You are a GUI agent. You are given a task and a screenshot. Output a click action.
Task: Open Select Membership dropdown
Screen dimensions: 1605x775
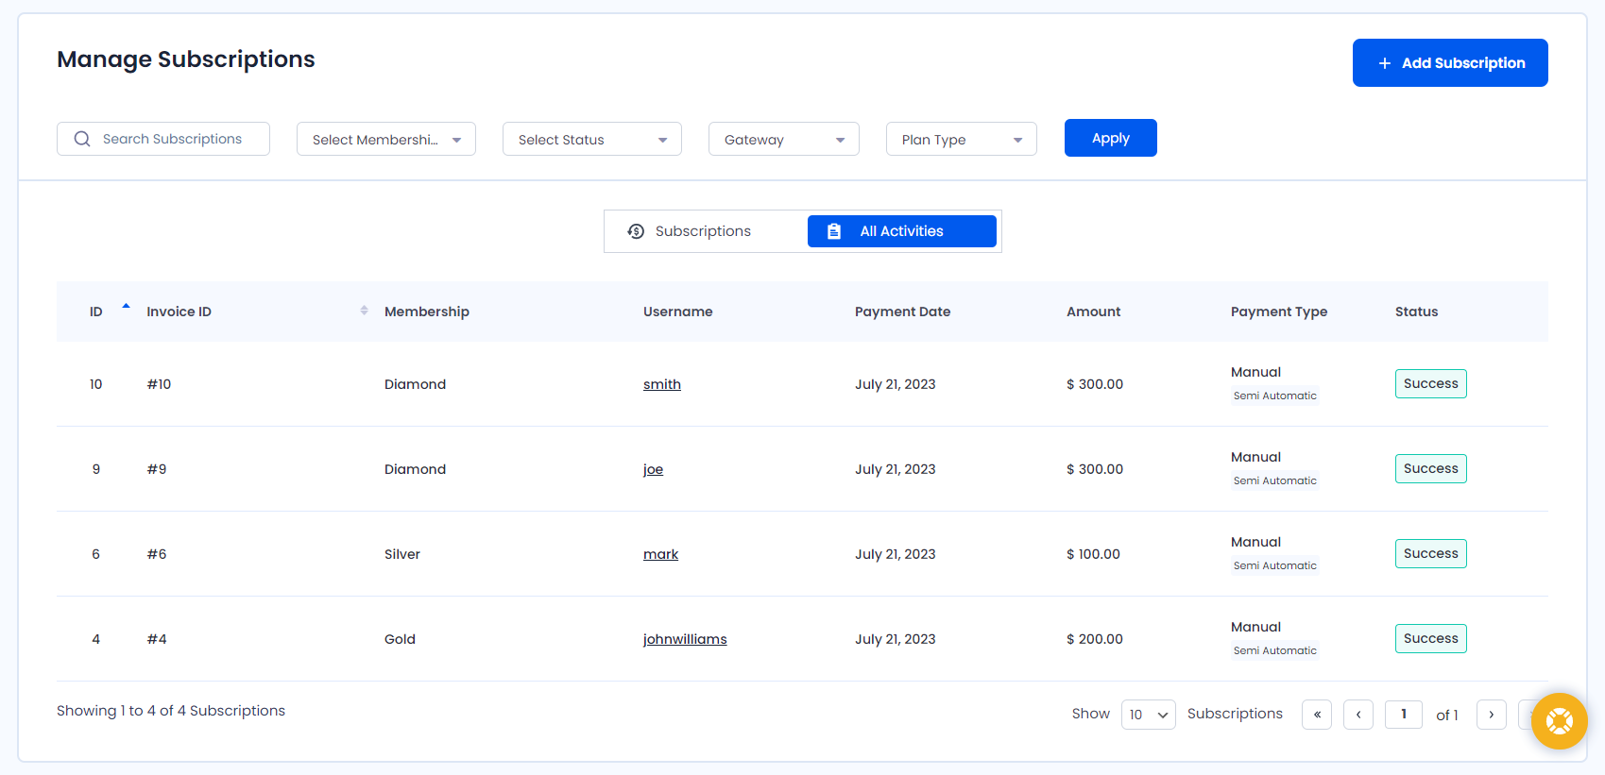coord(386,139)
